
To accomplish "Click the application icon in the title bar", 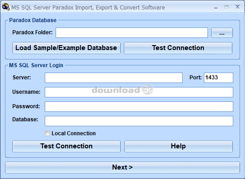I will coord(5,7).
